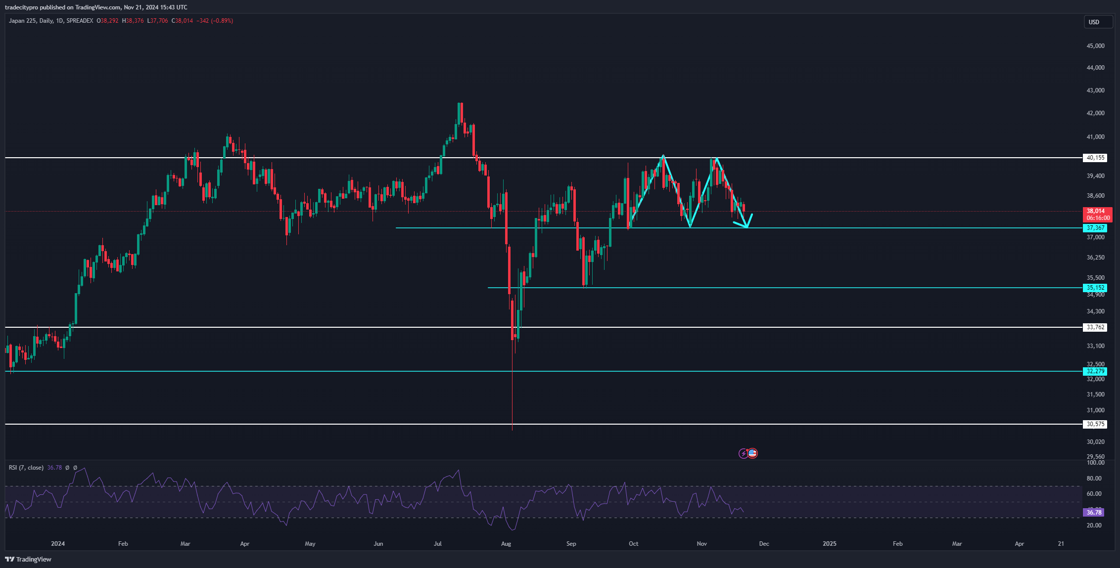
Task: Click the cyan 32,279 price label
Action: [x=1095, y=371]
